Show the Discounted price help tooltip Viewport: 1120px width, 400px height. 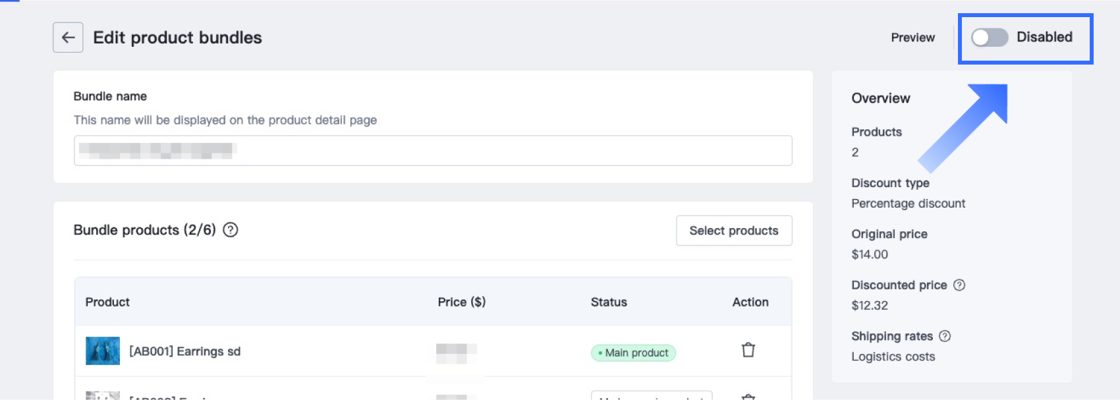(959, 285)
